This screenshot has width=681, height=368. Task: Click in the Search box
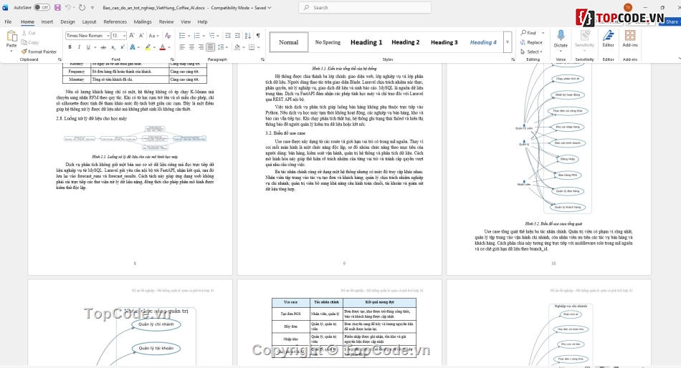pyautogui.click(x=365, y=7)
